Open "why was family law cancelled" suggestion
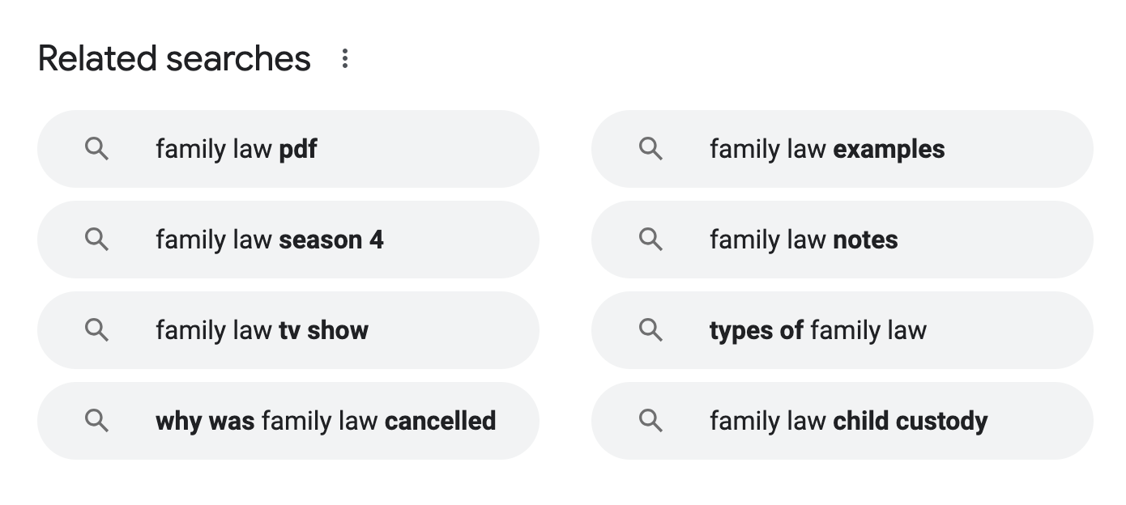Screen dimensions: 1126x505 pyautogui.click(x=324, y=422)
